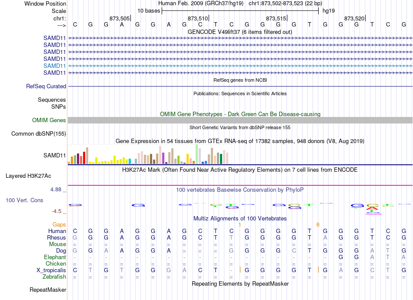Select the Dog alignment row label
The width and height of the screenshot is (413, 300).
[x=61, y=251]
